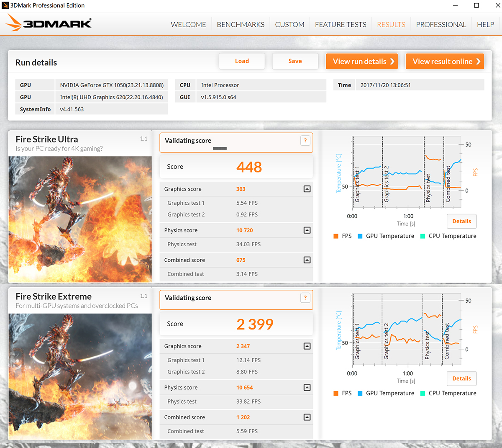Click the orange FPS legend swatch in Ultra chart

tap(336, 236)
